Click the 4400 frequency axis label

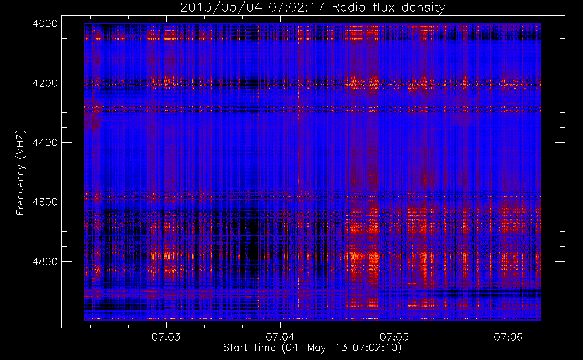pos(45,143)
